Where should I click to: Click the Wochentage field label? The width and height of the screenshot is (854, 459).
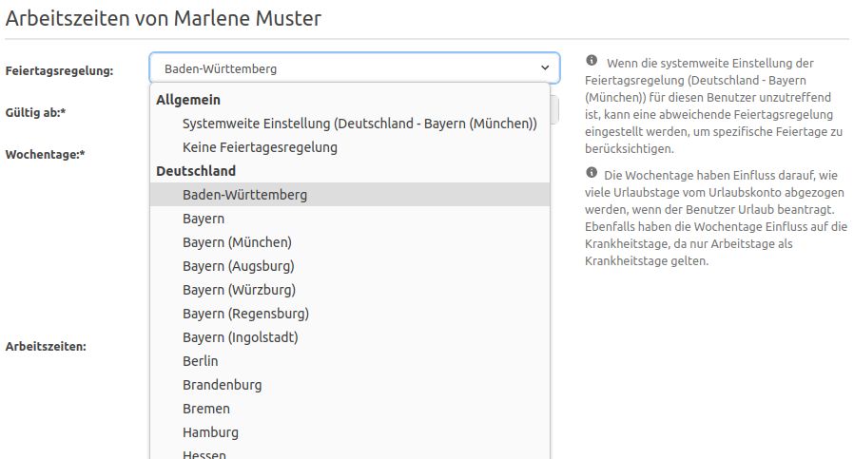(x=46, y=155)
